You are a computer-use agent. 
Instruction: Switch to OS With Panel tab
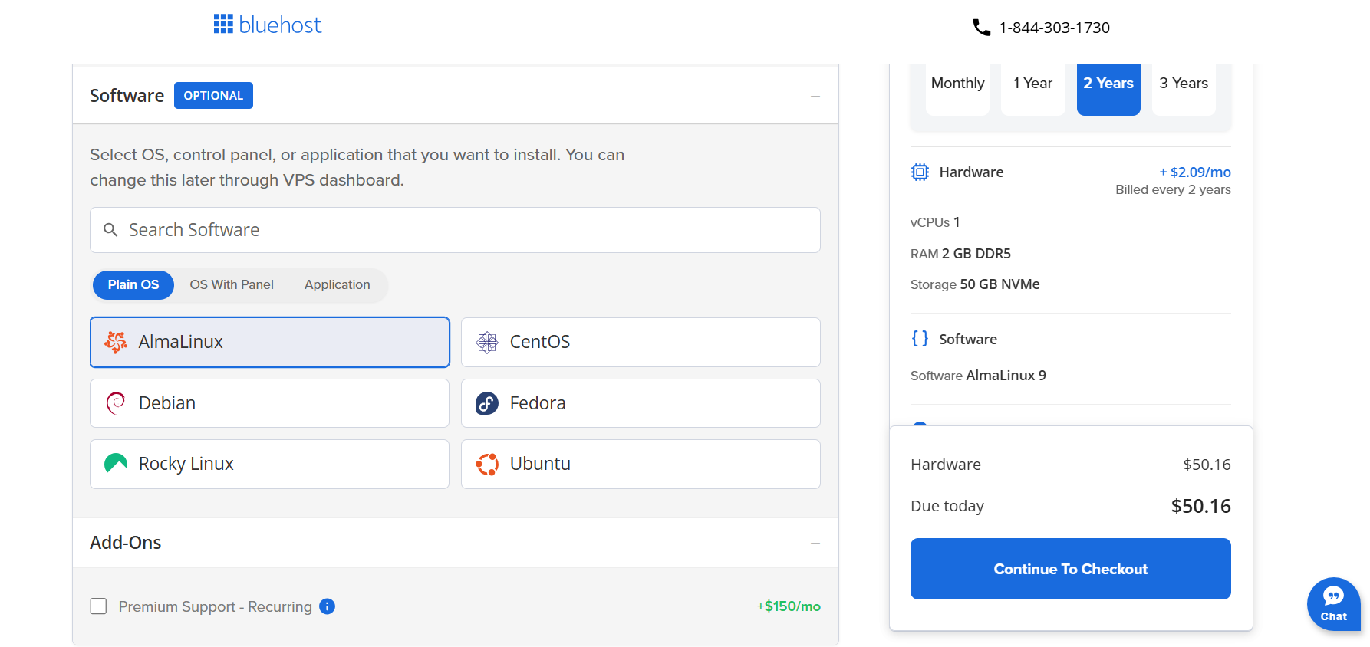232,285
